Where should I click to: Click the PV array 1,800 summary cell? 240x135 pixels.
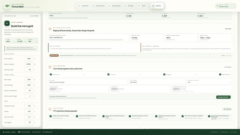click(x=10, y=41)
